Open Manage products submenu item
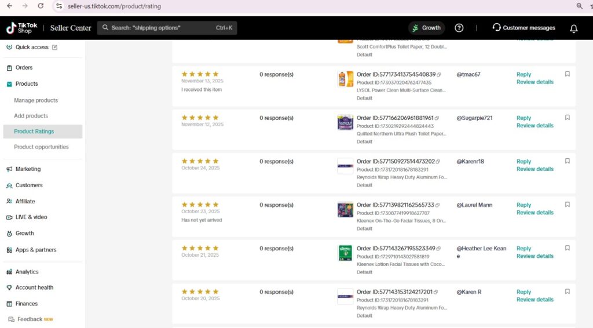The width and height of the screenshot is (593, 328). click(x=36, y=100)
